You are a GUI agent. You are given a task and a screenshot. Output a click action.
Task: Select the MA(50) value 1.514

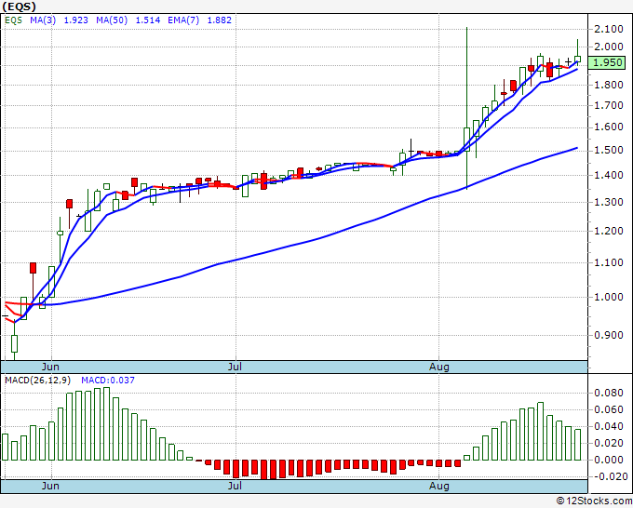[x=148, y=20]
